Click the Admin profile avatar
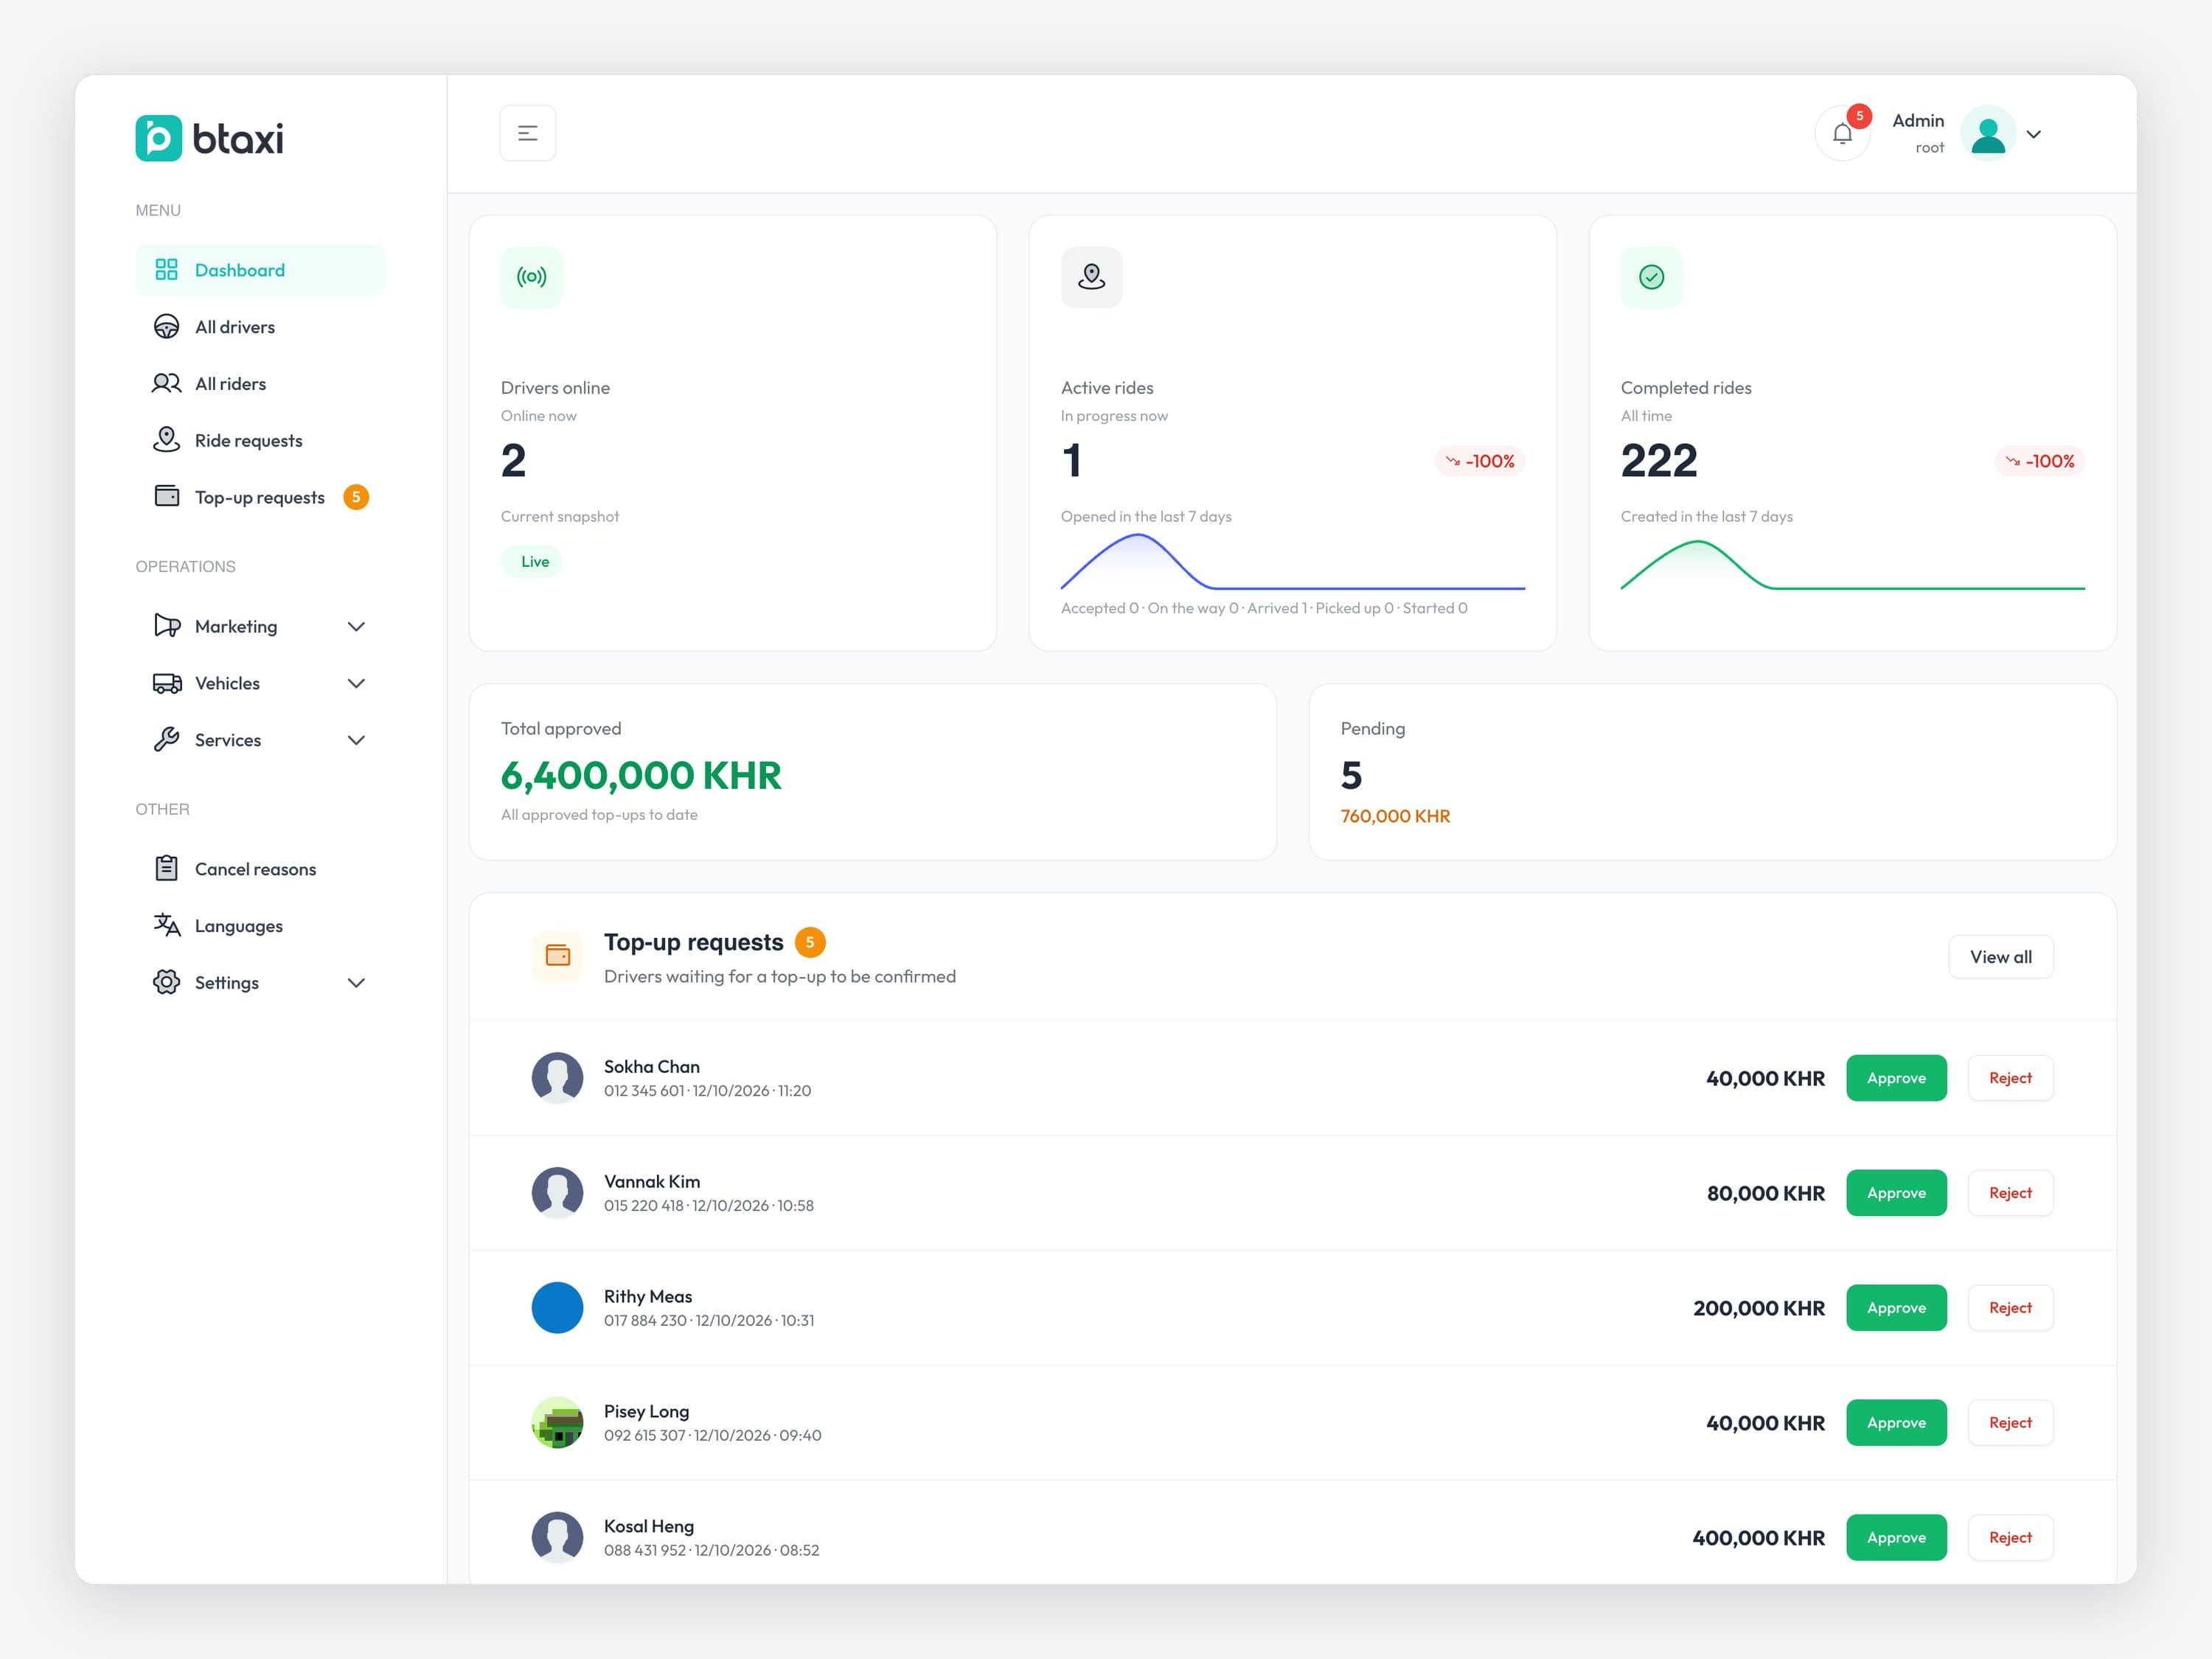The width and height of the screenshot is (2212, 1659). click(1987, 133)
